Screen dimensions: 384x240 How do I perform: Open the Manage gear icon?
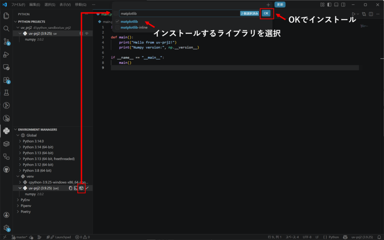[x=6, y=228]
